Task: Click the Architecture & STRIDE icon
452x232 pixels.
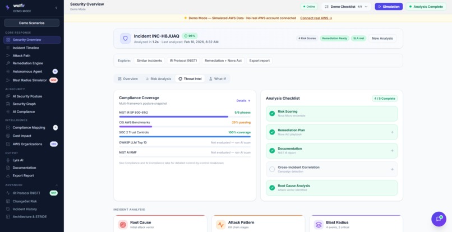Action: (8, 217)
